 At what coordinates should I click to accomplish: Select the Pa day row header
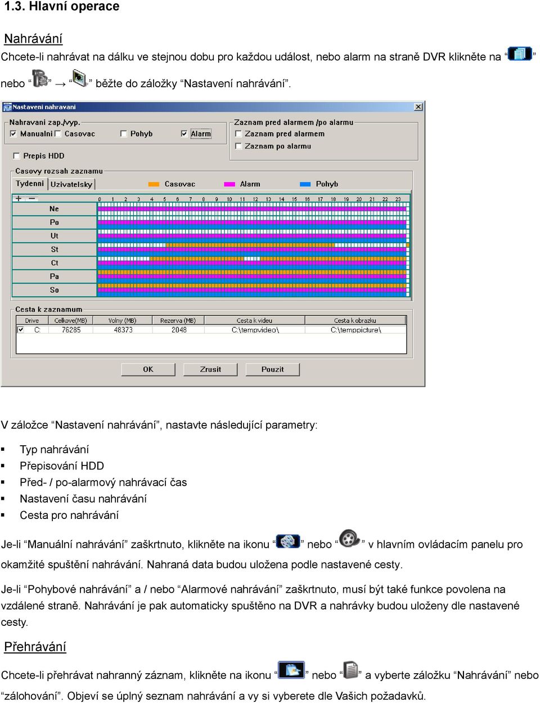[55, 276]
